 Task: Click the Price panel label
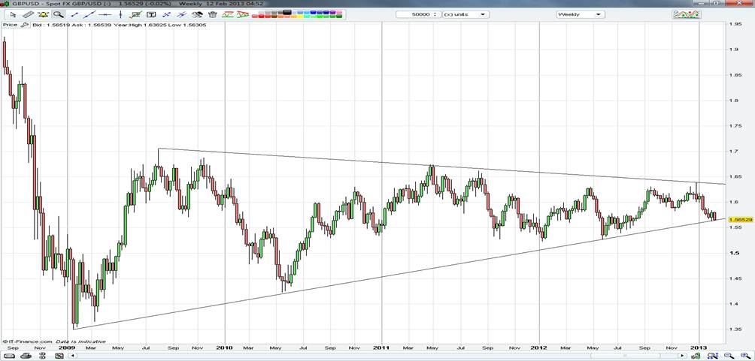coord(10,25)
